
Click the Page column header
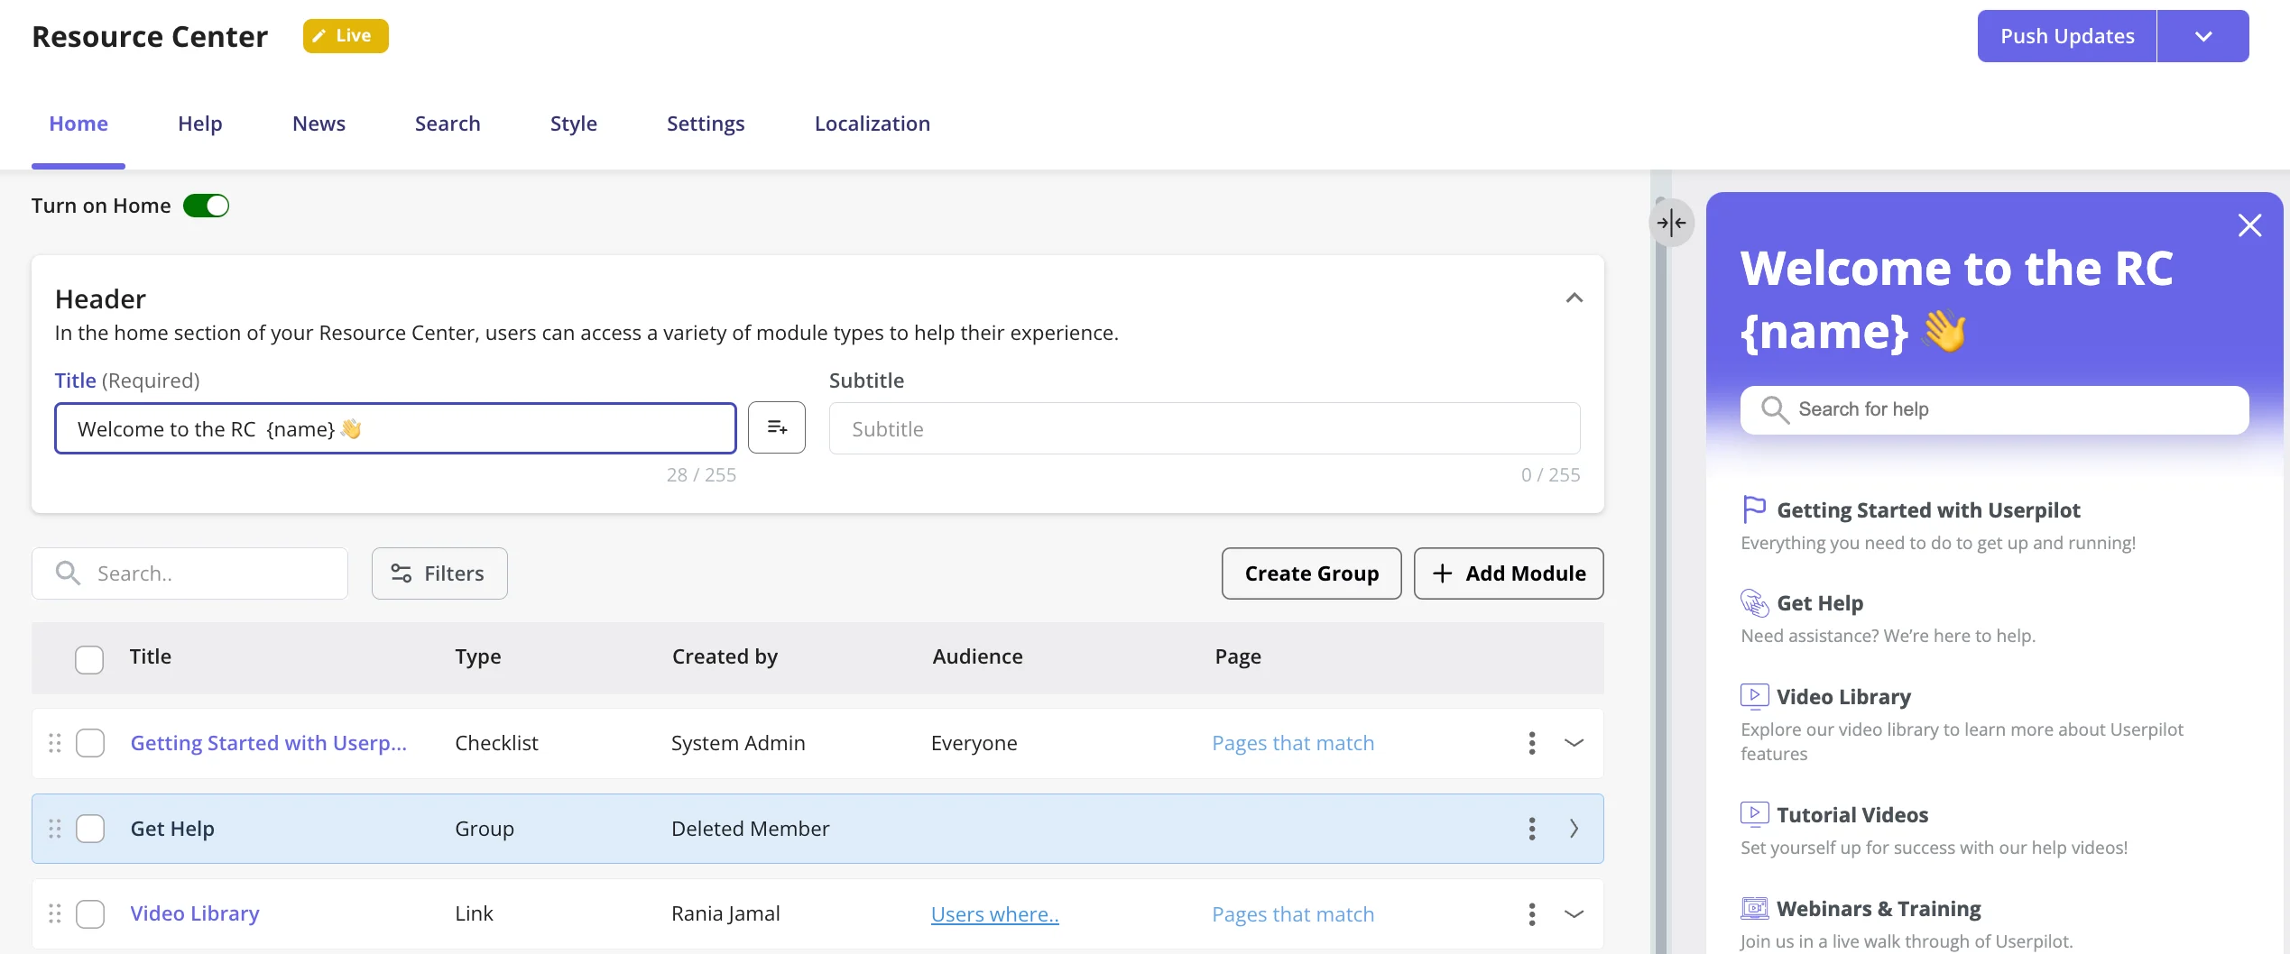coord(1239,657)
